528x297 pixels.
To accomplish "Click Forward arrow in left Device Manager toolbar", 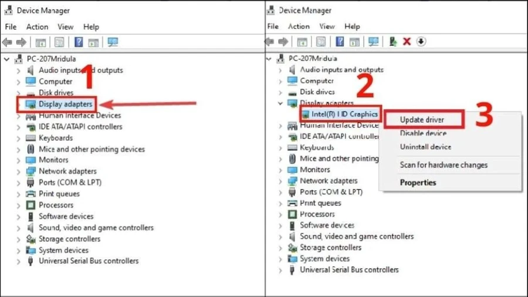I will [21, 42].
